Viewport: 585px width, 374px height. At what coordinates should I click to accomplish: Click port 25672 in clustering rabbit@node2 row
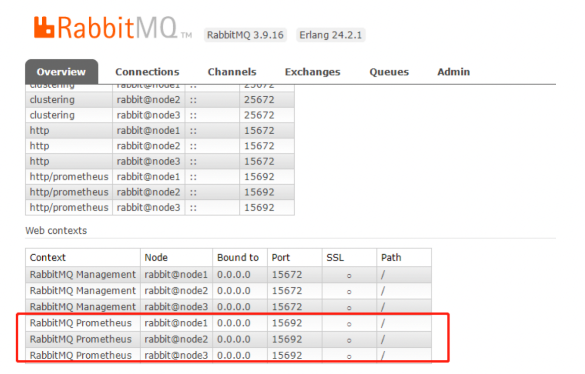tap(259, 100)
